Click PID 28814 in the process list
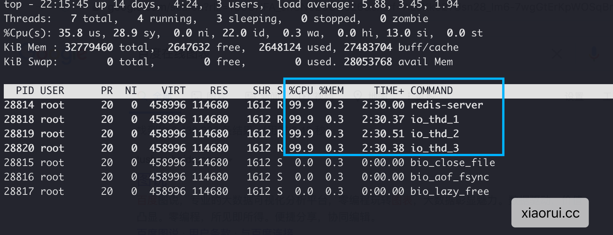This screenshot has width=613, height=235. 19,105
